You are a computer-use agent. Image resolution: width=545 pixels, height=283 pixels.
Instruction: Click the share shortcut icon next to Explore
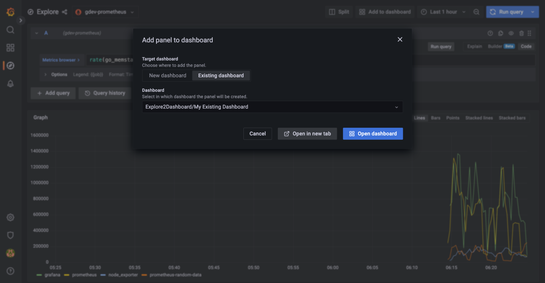click(65, 12)
